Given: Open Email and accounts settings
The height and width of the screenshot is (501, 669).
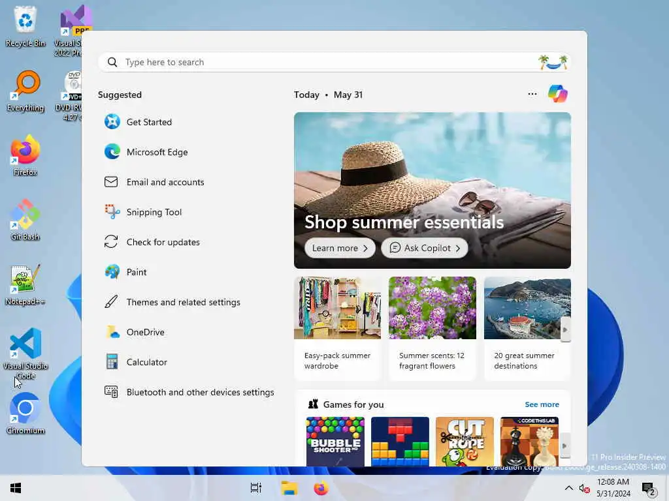Looking at the screenshot, I should 154,182.
